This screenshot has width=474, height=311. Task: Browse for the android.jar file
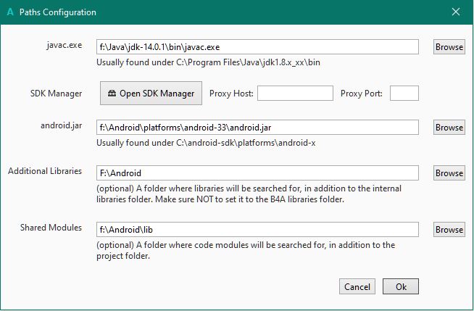tap(449, 127)
